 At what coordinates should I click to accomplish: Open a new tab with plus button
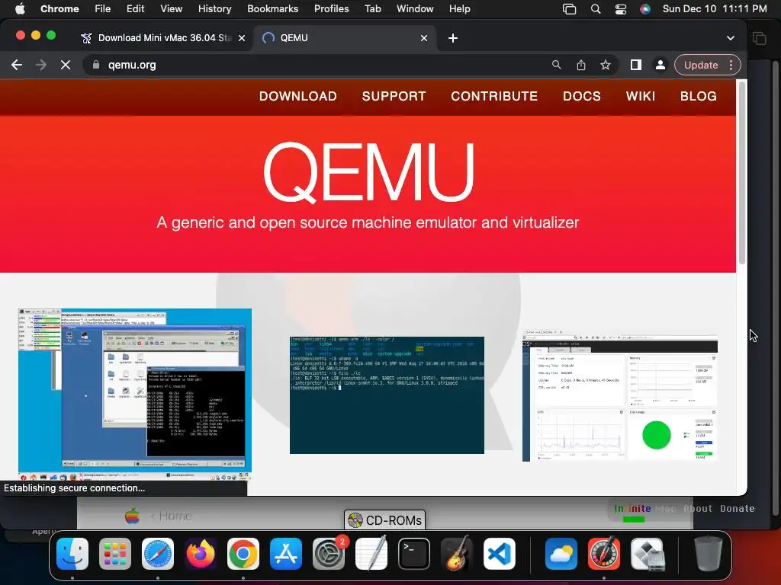tap(453, 38)
